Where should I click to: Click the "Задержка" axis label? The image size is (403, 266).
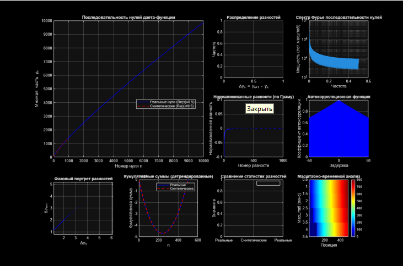coord(338,165)
